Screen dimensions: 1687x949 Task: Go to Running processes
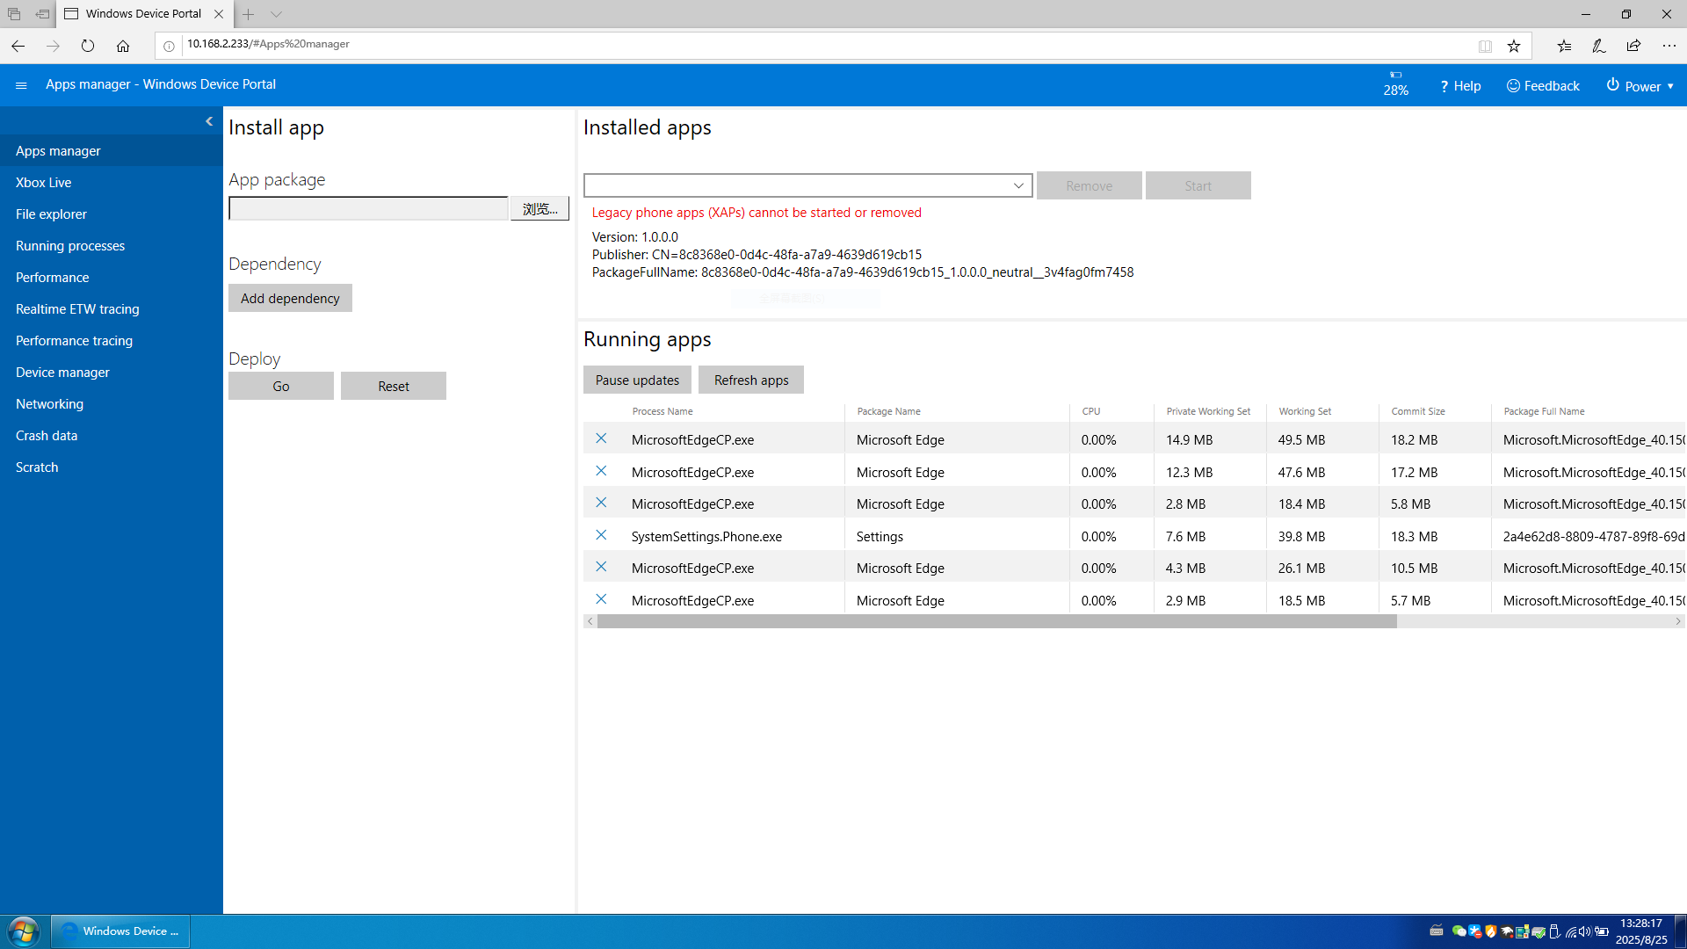(112, 246)
